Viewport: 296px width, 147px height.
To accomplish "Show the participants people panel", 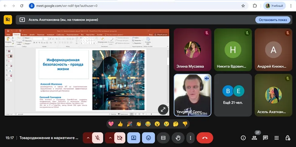I will pos(254,138).
